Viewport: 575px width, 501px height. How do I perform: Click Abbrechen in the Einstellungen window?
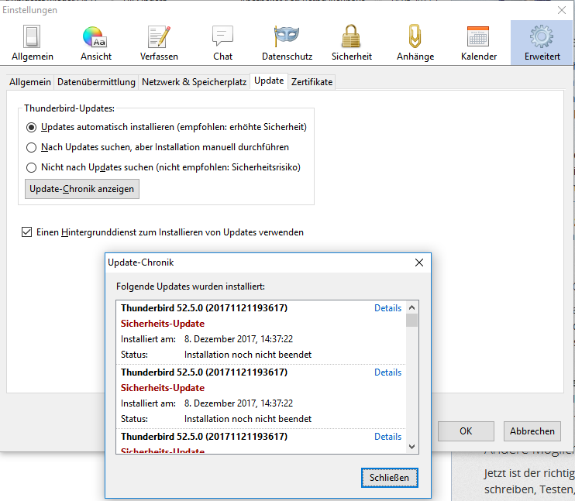coord(532,431)
